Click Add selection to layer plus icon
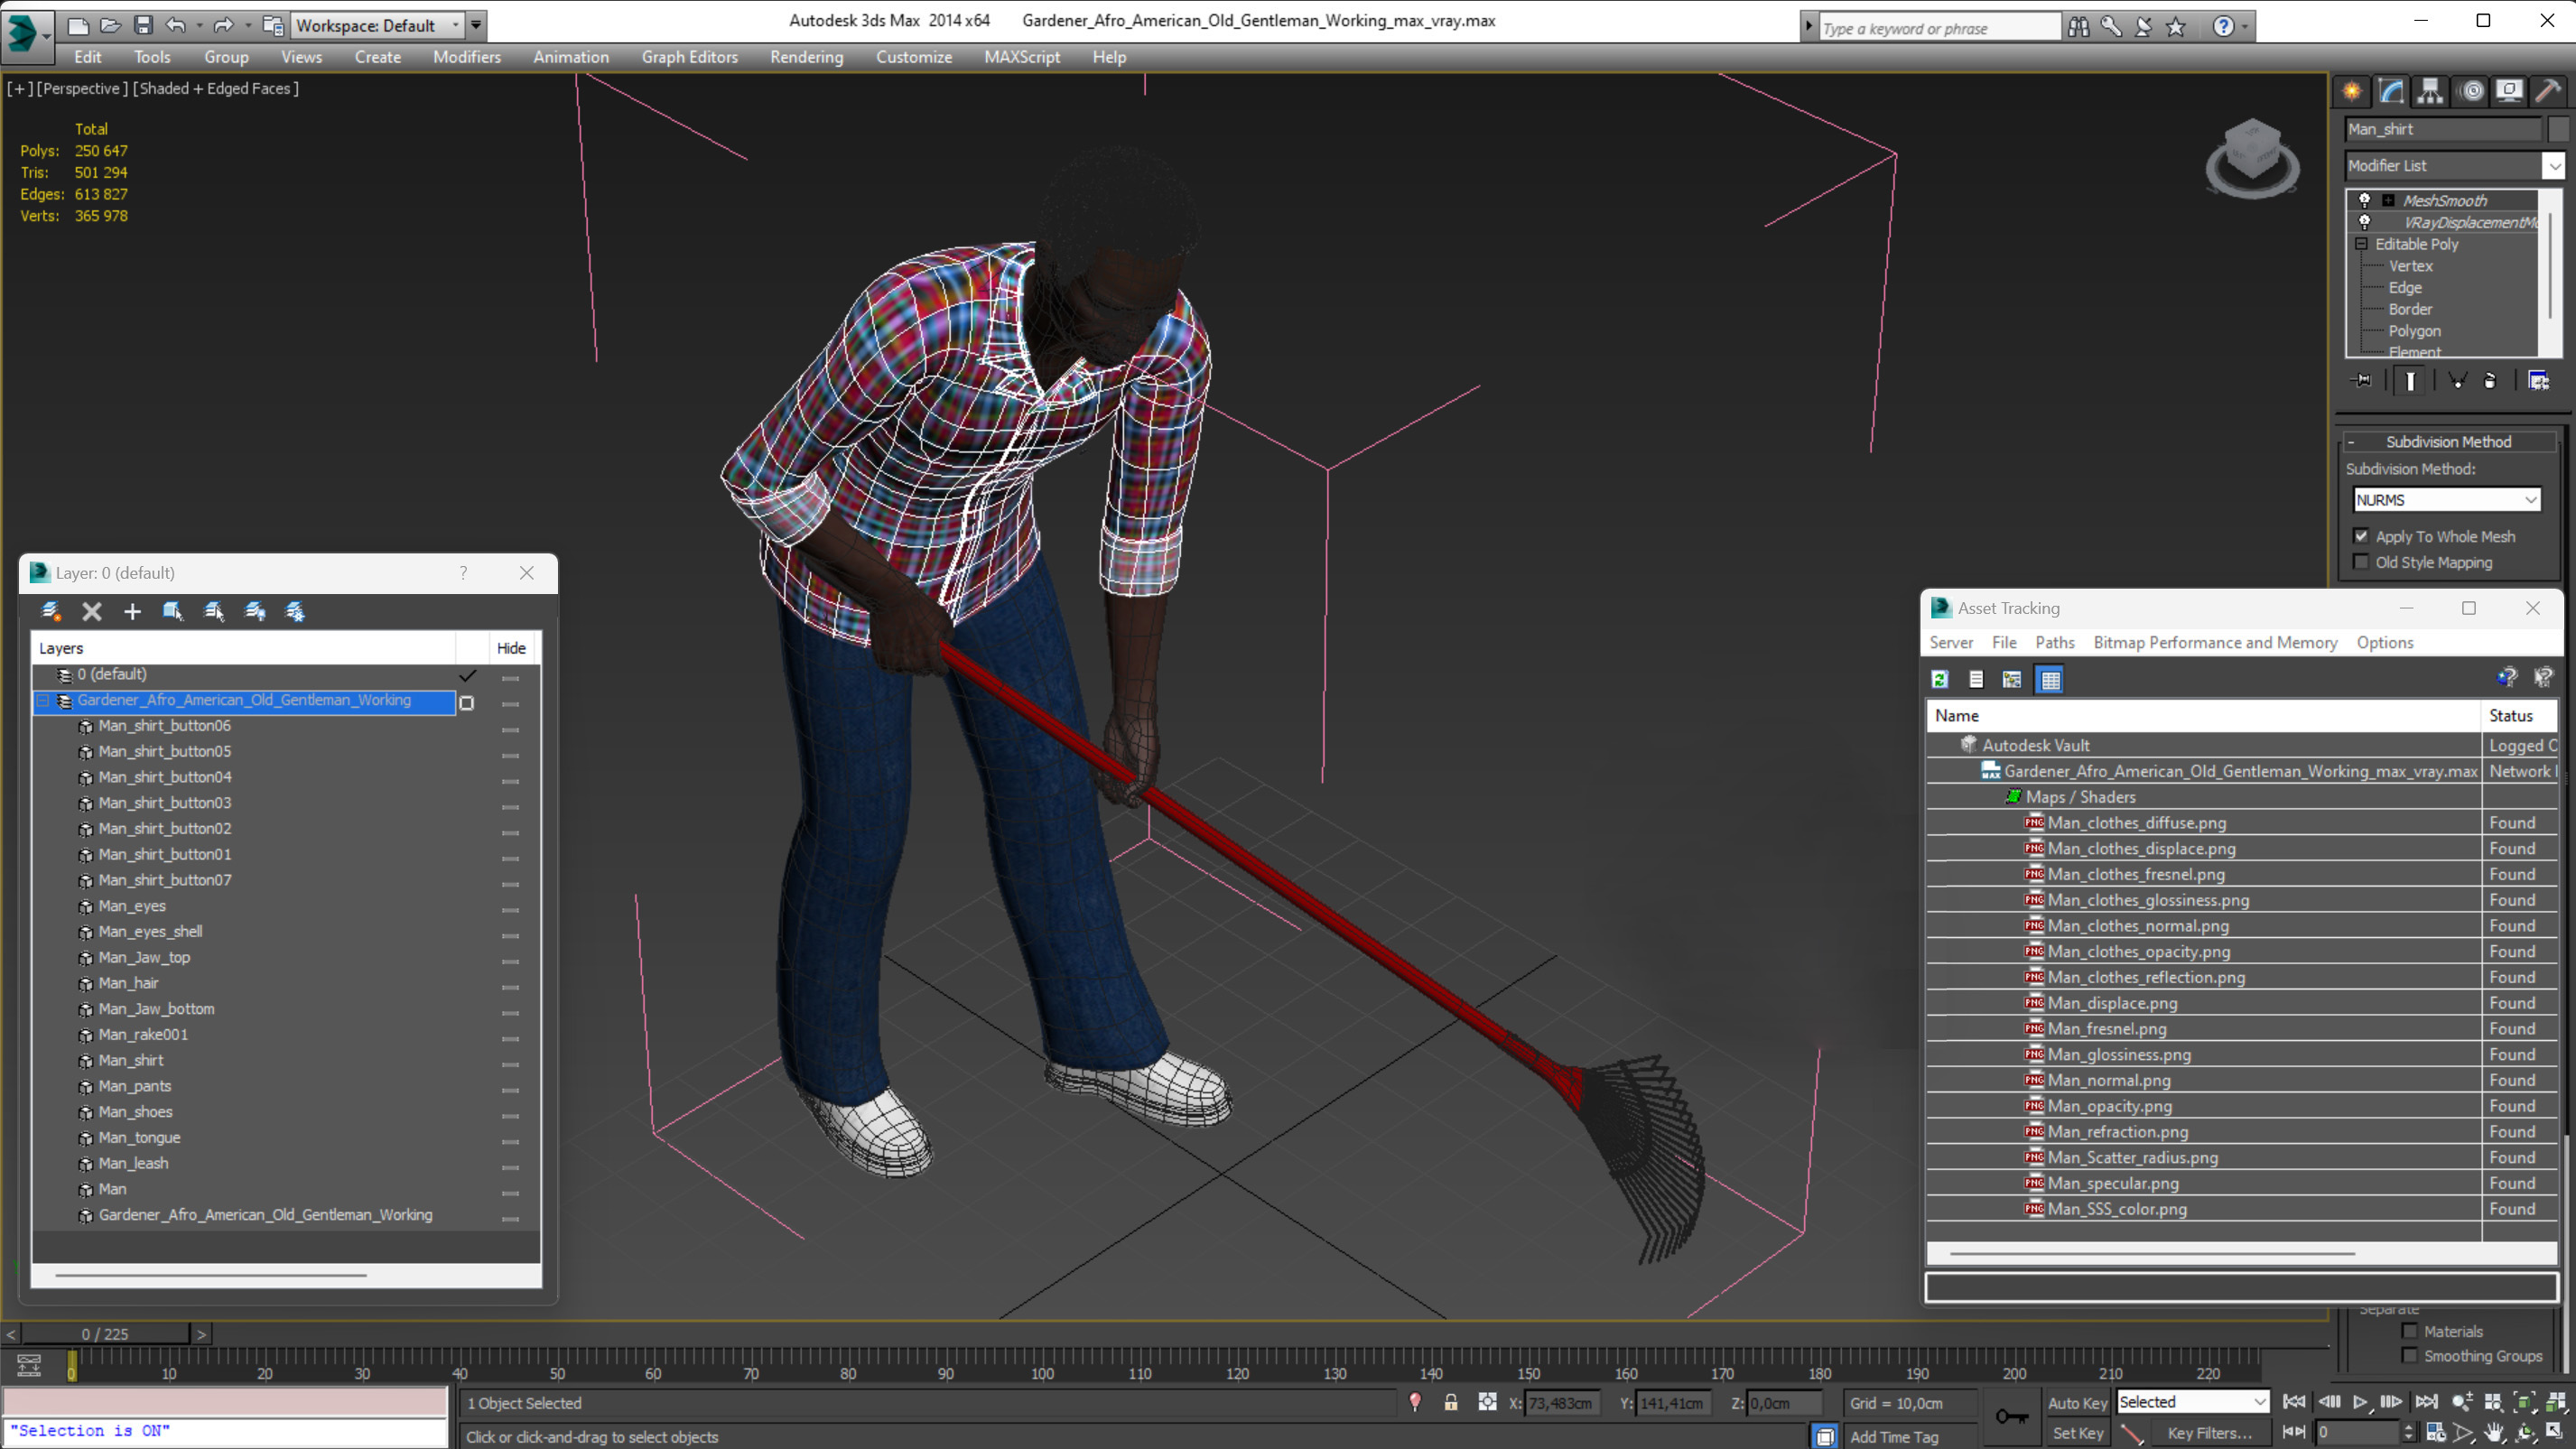The height and width of the screenshot is (1449, 2576). pos(132,611)
